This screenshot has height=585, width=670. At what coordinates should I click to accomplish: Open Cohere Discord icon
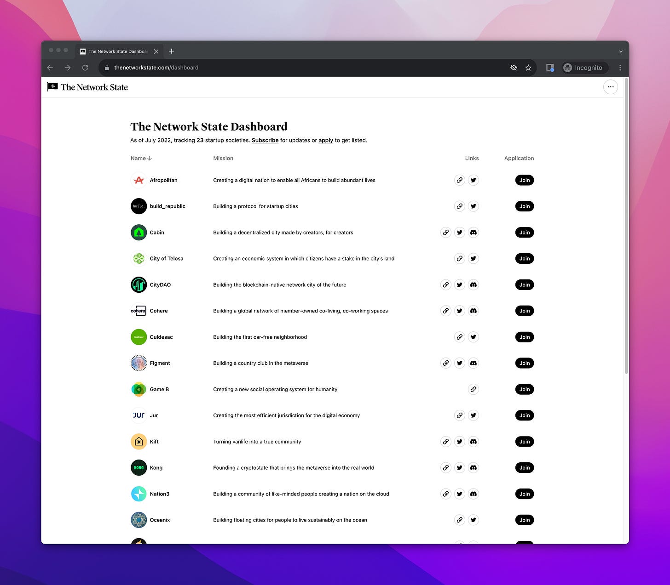[473, 311]
